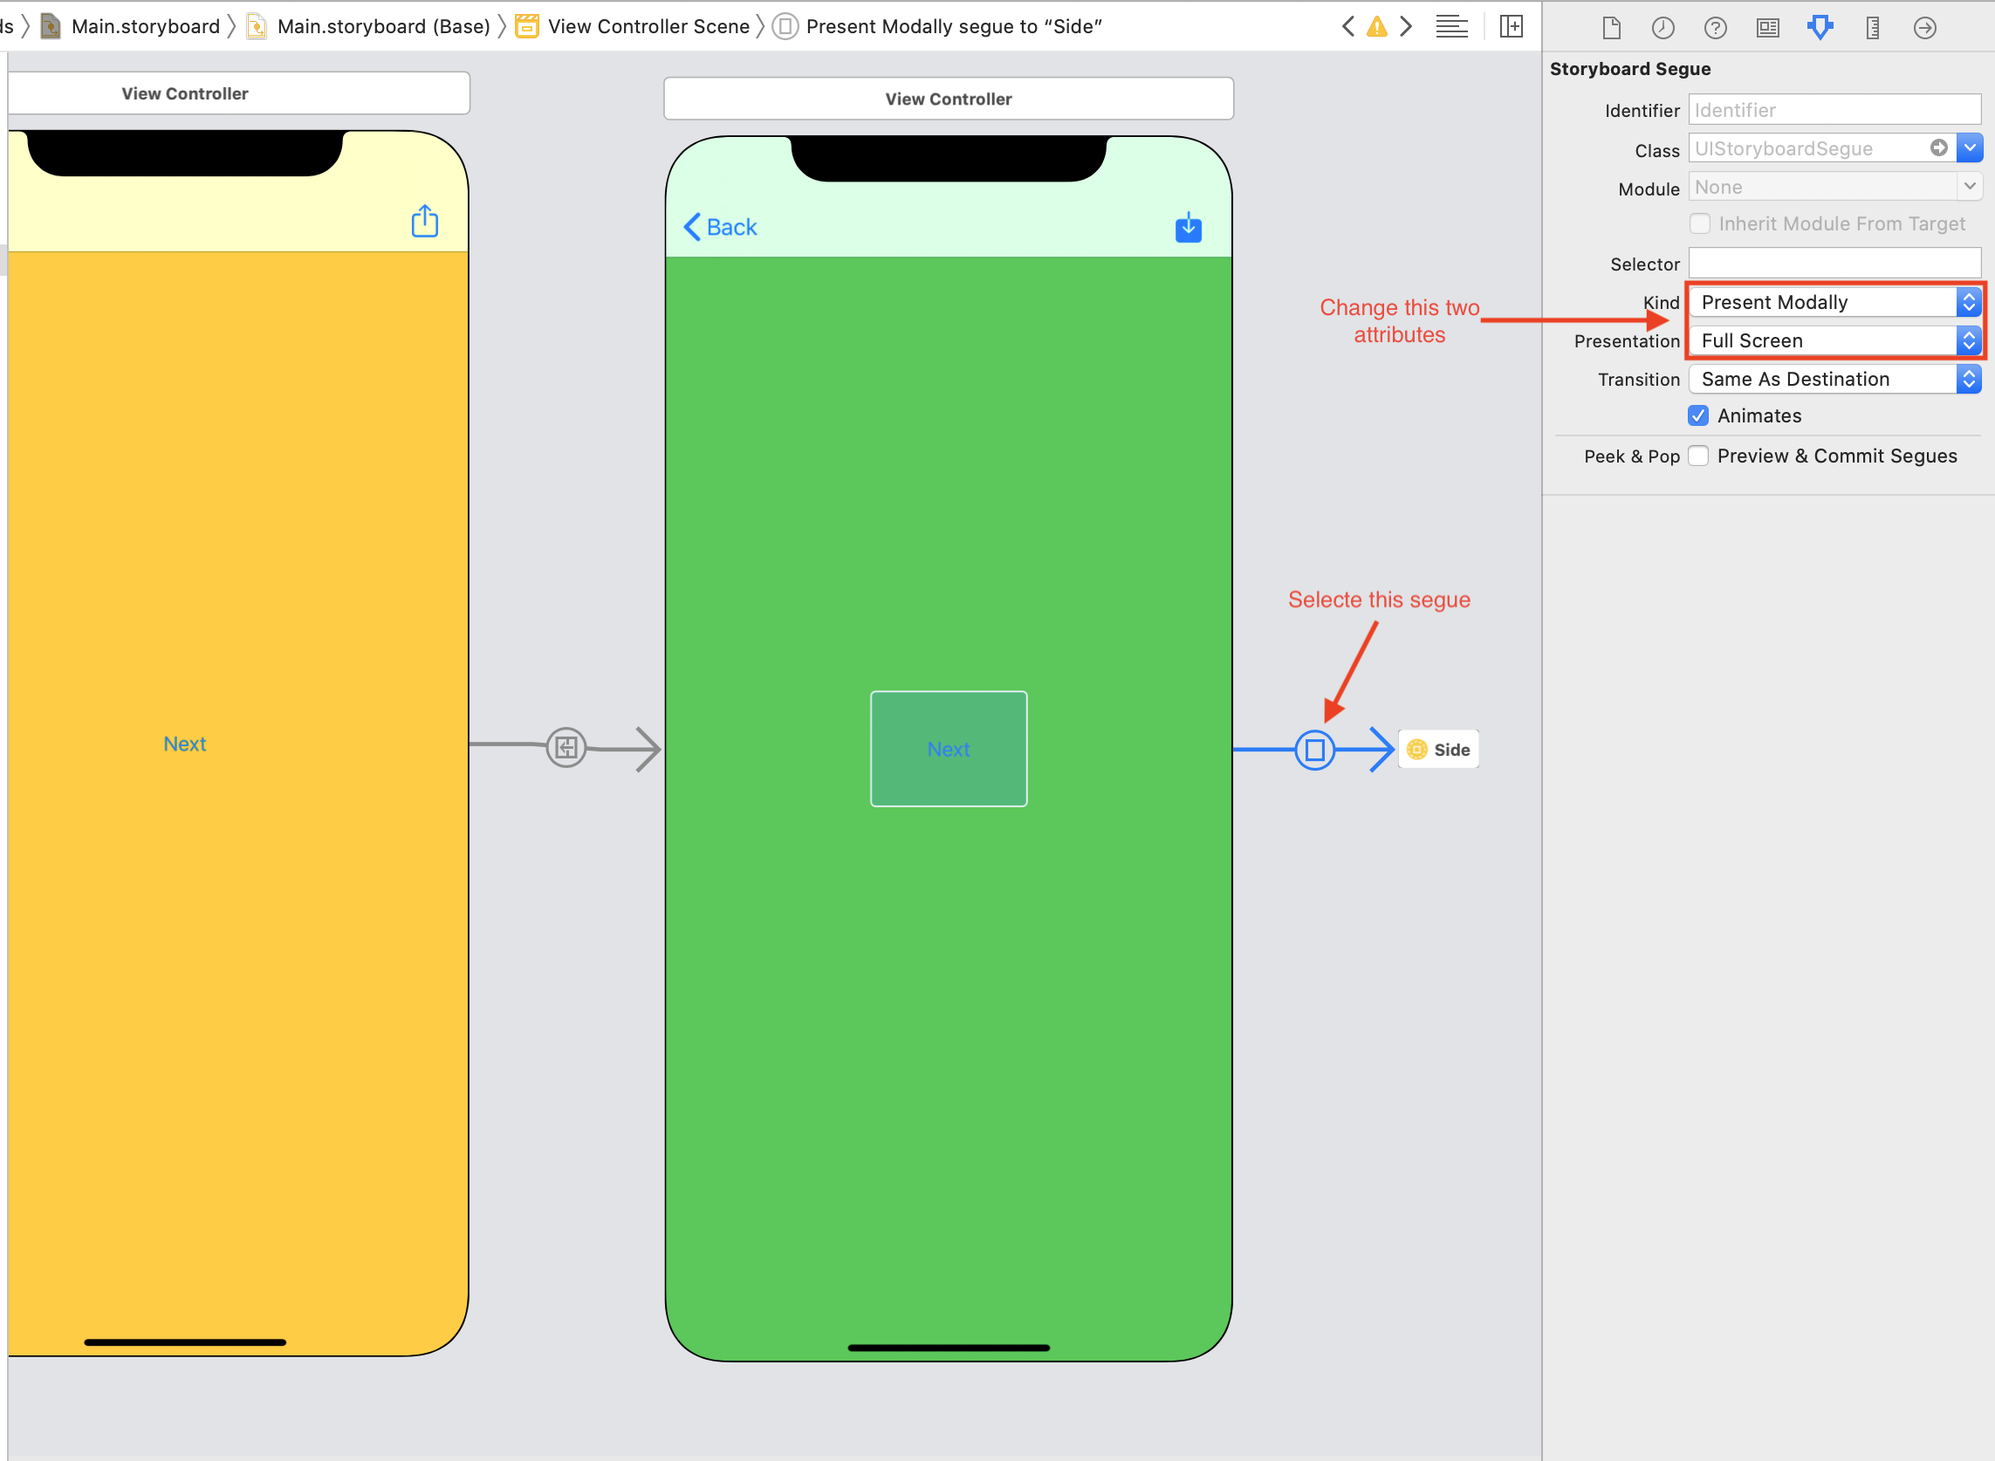Click the Class UIStoryboardSegue selector arrow

(1971, 147)
